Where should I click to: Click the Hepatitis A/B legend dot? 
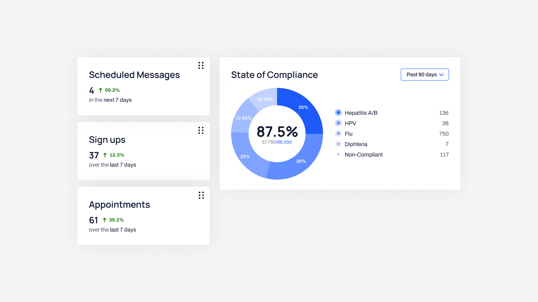pos(338,113)
